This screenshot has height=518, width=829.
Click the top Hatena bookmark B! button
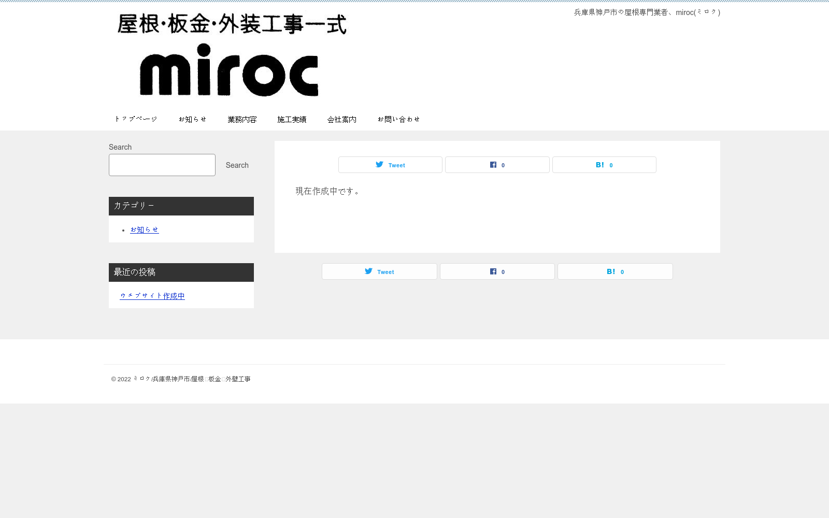604,165
